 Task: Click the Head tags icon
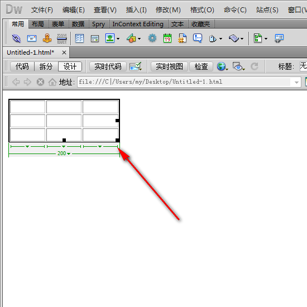pos(213,39)
